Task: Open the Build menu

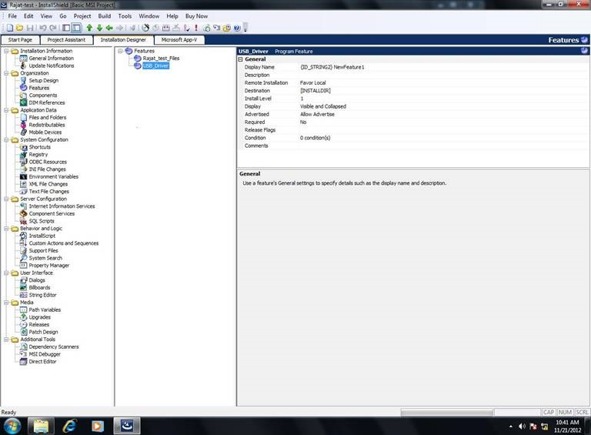Action: tap(105, 16)
